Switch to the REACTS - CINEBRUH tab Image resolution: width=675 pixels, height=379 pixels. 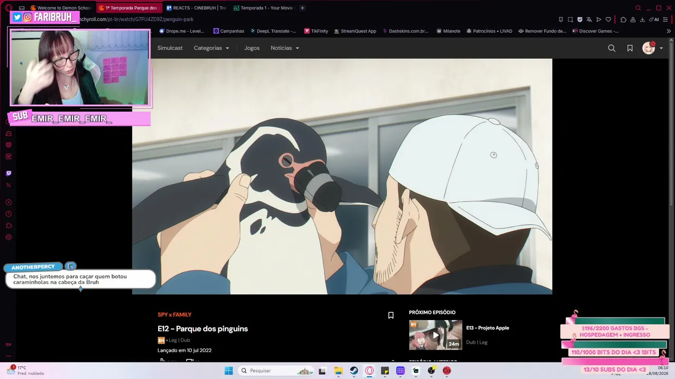tap(196, 8)
